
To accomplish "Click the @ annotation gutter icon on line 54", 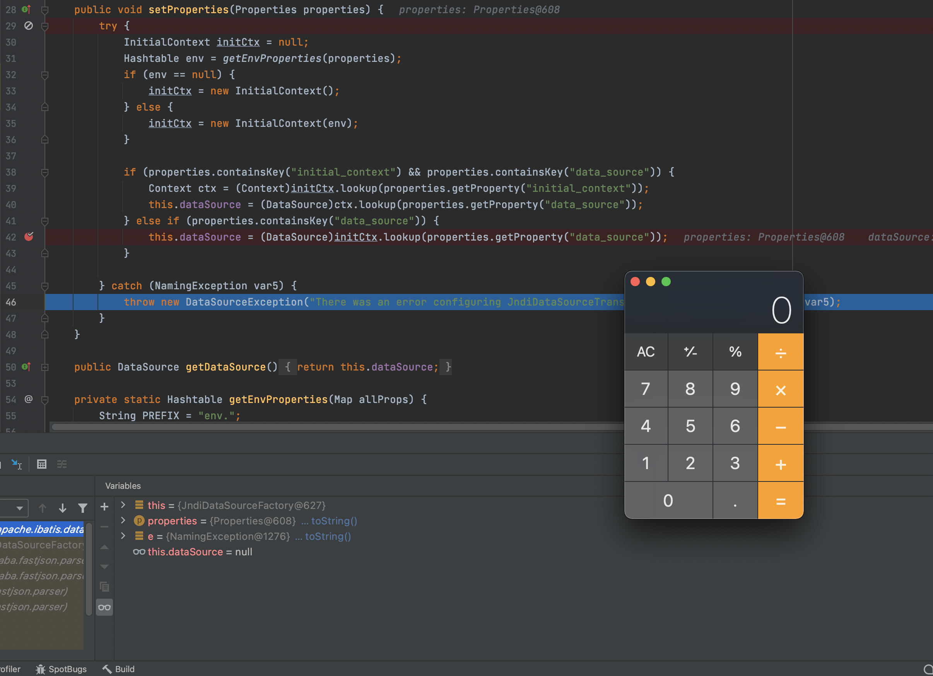I will (x=28, y=399).
